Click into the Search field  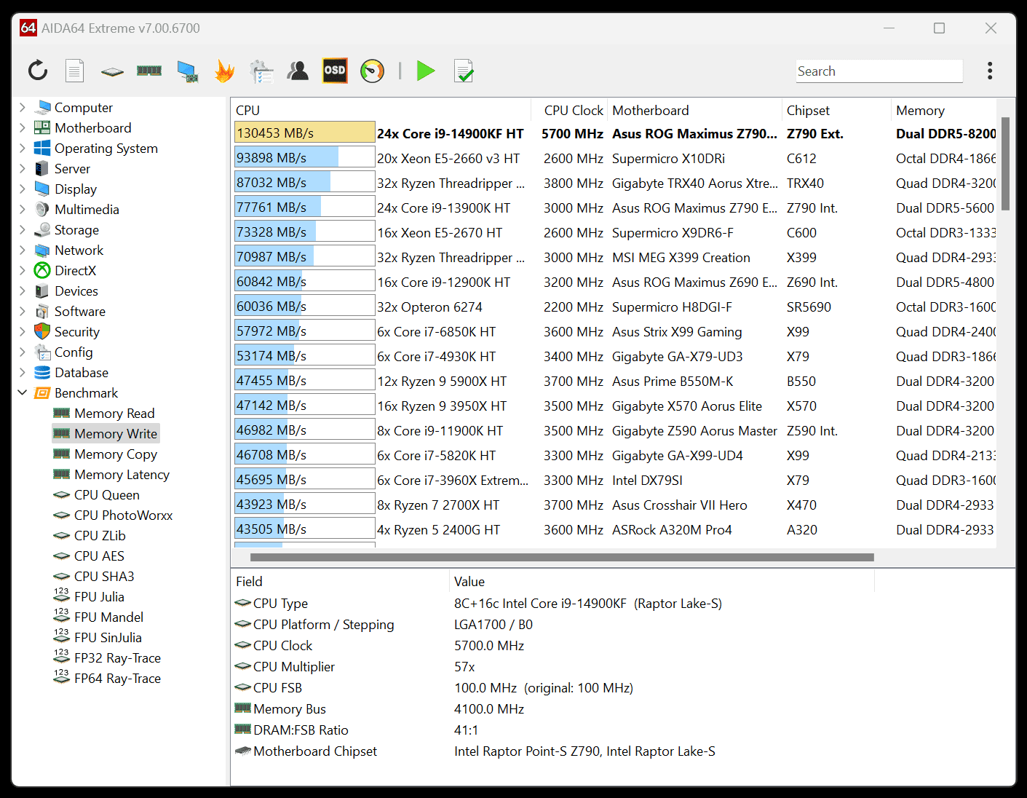879,71
